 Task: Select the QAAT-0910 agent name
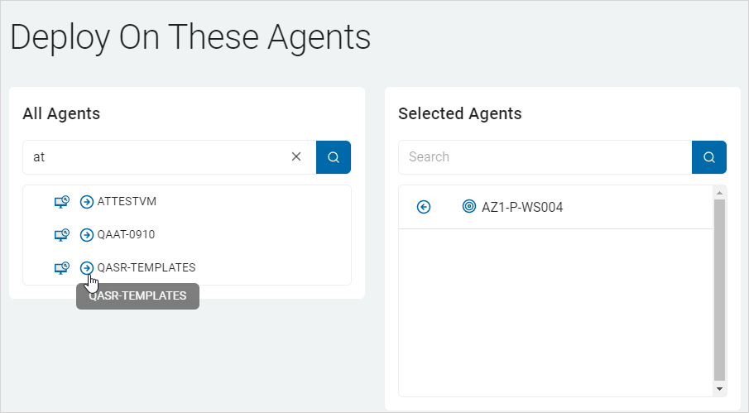pyautogui.click(x=126, y=234)
